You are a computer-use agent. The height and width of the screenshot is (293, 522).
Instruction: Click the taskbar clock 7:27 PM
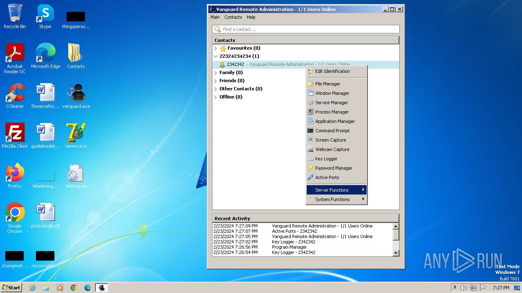coord(501,288)
